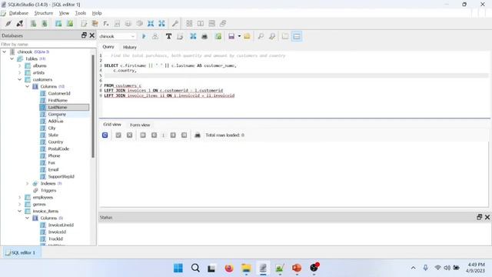Rollback grid changes with X icon
492x277 pixels.
click(x=130, y=135)
